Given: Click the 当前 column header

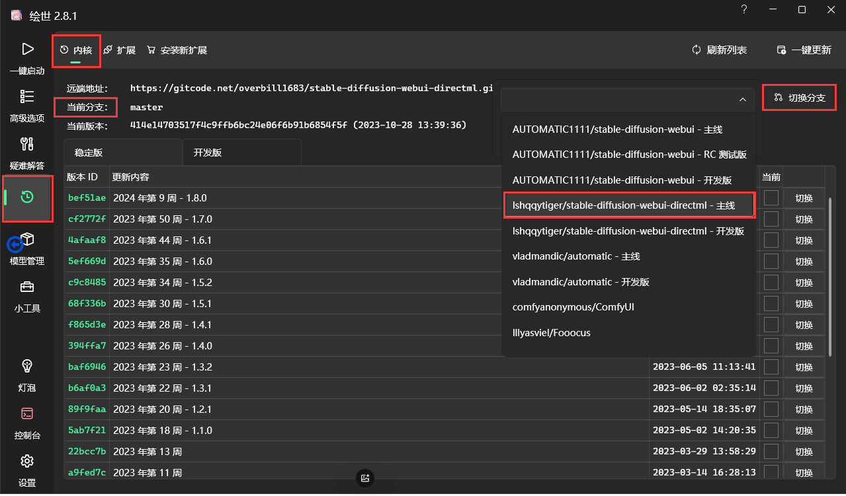Looking at the screenshot, I should (771, 177).
